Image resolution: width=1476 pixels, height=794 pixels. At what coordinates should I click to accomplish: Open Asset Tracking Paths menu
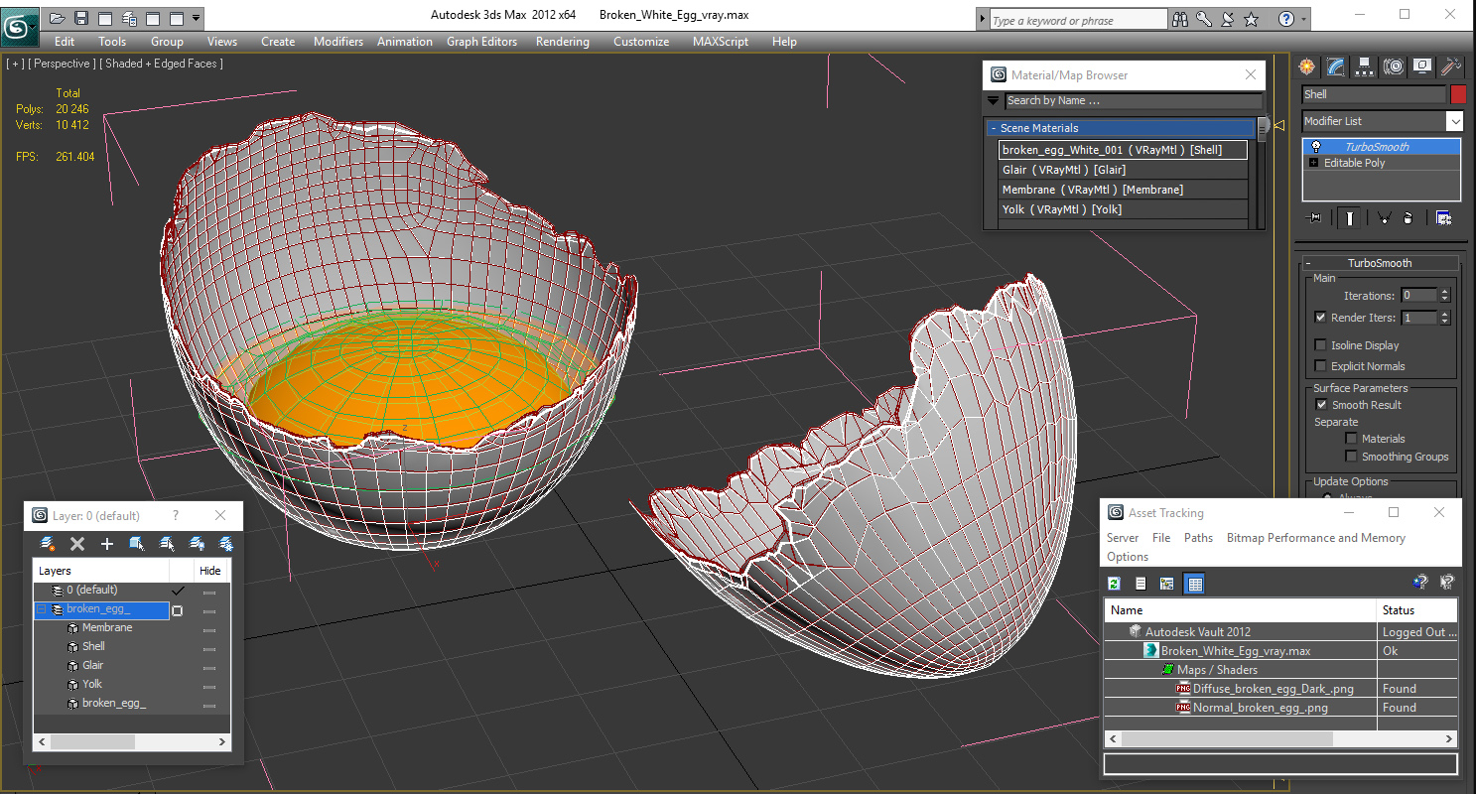[x=1198, y=538]
